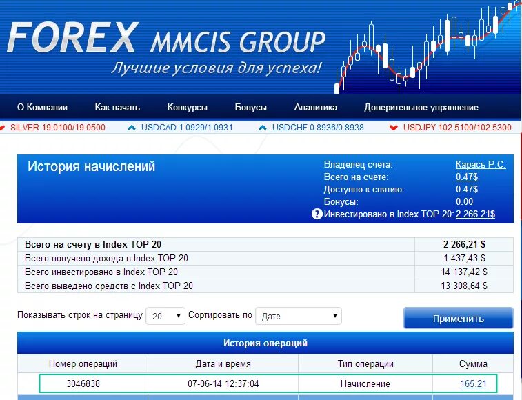
Task: Click the red down arrow beside USDJPY
Action: click(394, 128)
